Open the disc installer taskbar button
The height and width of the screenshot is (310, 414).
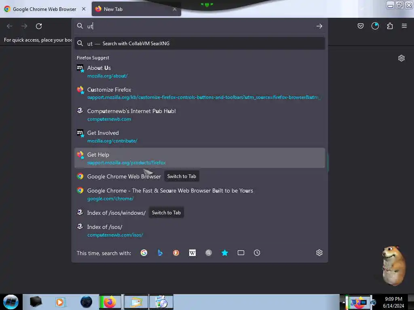tap(161, 302)
